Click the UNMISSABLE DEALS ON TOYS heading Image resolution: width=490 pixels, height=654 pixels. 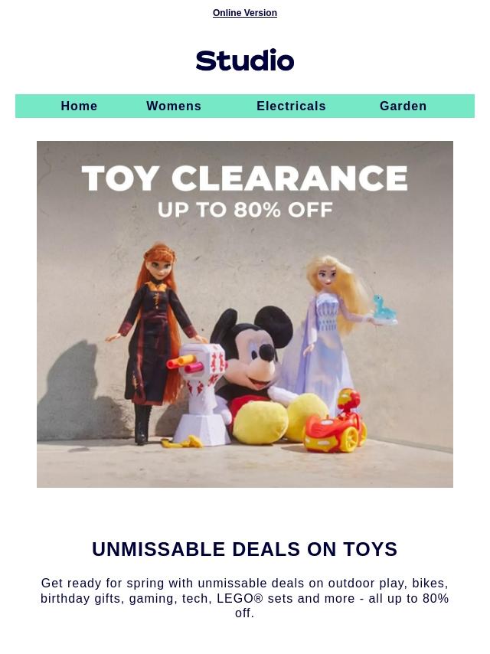click(245, 549)
